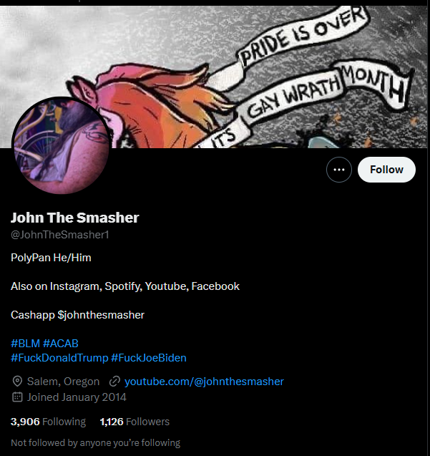Follow John The Smasher
This screenshot has width=430, height=456.
pyautogui.click(x=386, y=170)
